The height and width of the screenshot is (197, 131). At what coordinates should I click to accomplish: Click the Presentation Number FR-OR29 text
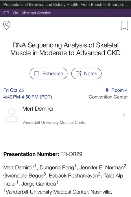pyautogui.click(x=43, y=154)
